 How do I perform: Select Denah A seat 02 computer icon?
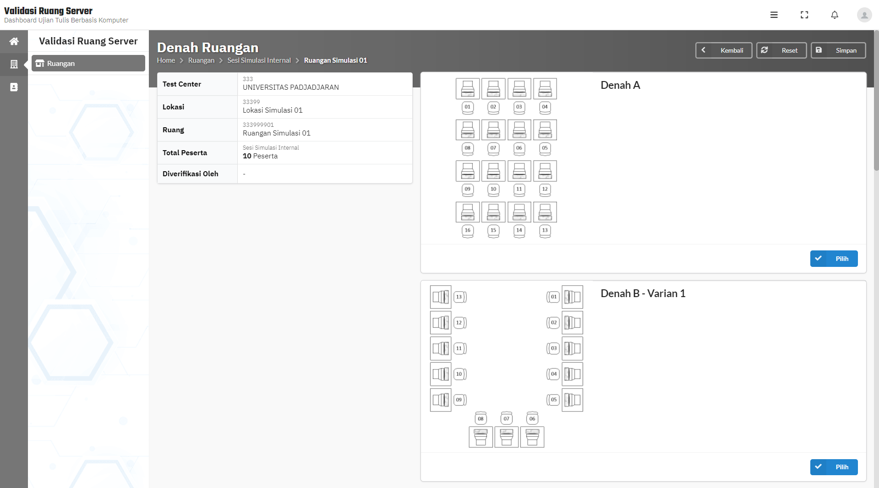coord(493,89)
